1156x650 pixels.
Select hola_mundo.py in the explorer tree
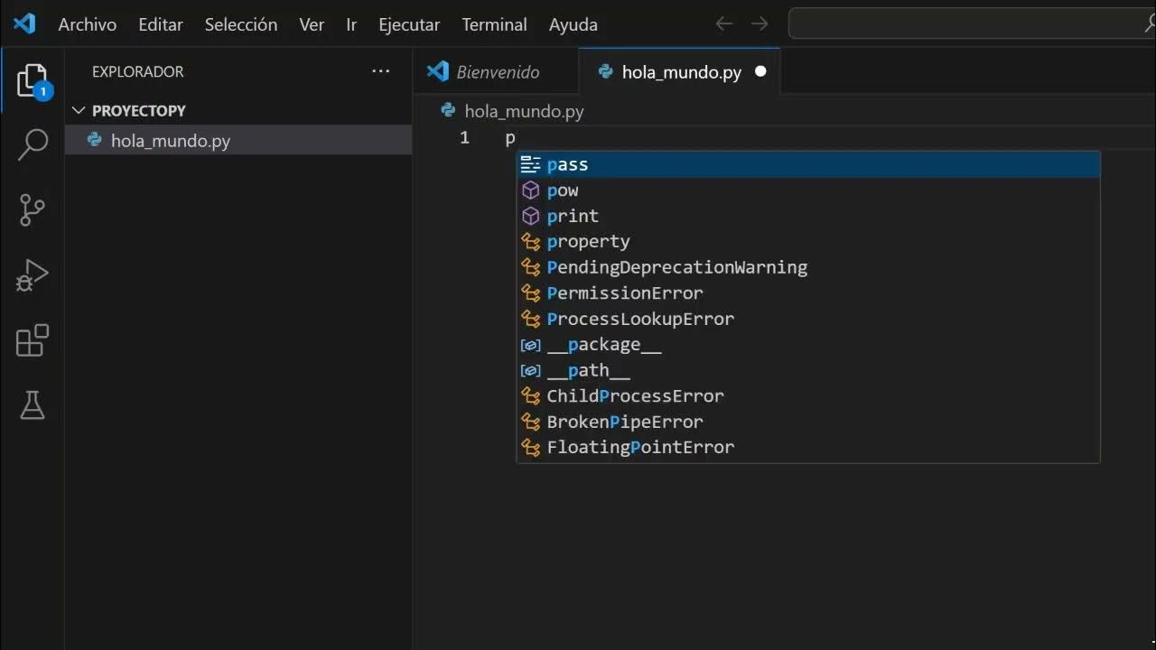click(238, 140)
